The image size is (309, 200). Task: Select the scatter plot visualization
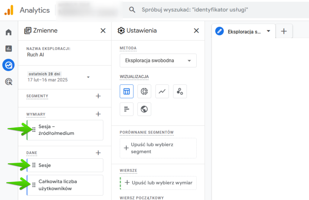click(x=180, y=91)
